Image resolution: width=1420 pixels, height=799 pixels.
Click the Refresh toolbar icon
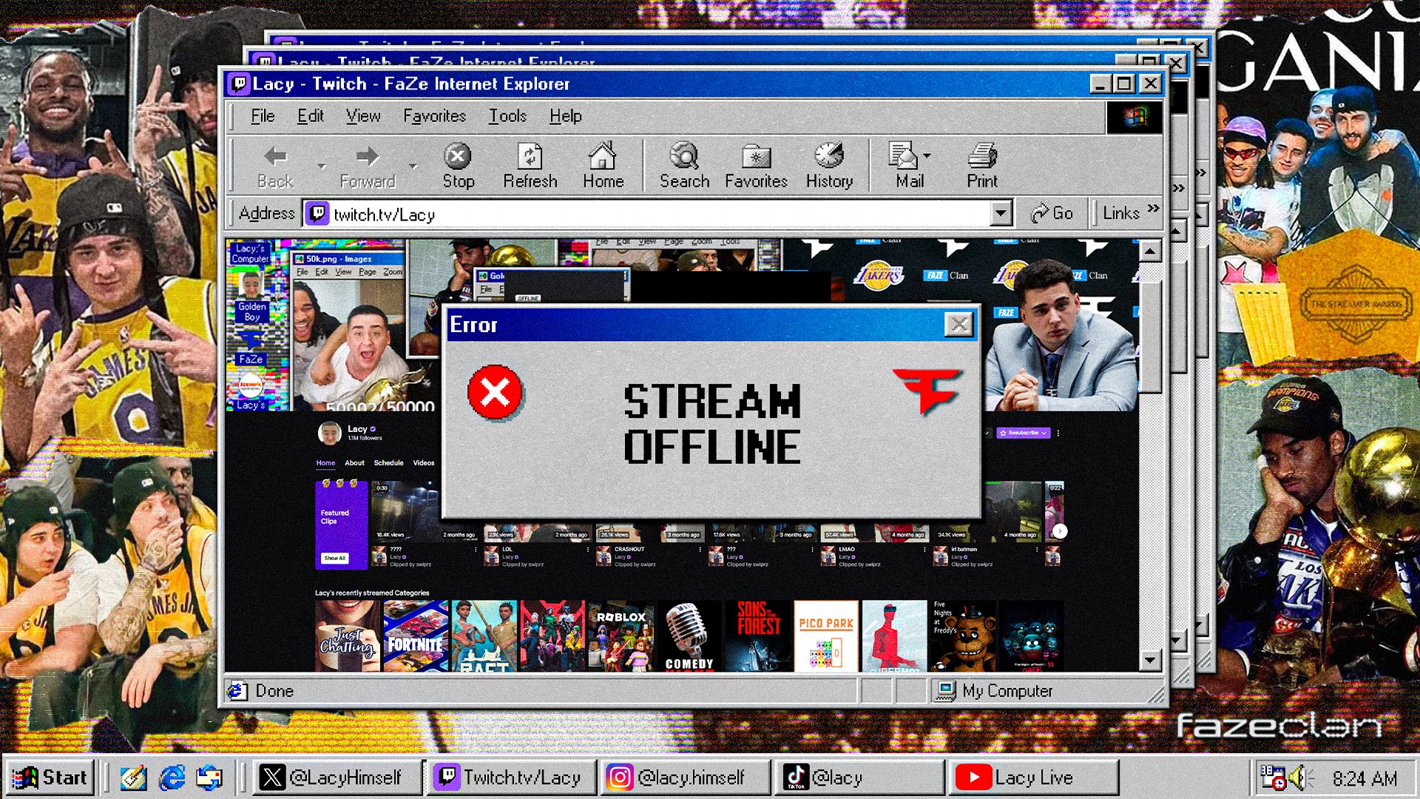click(x=530, y=156)
